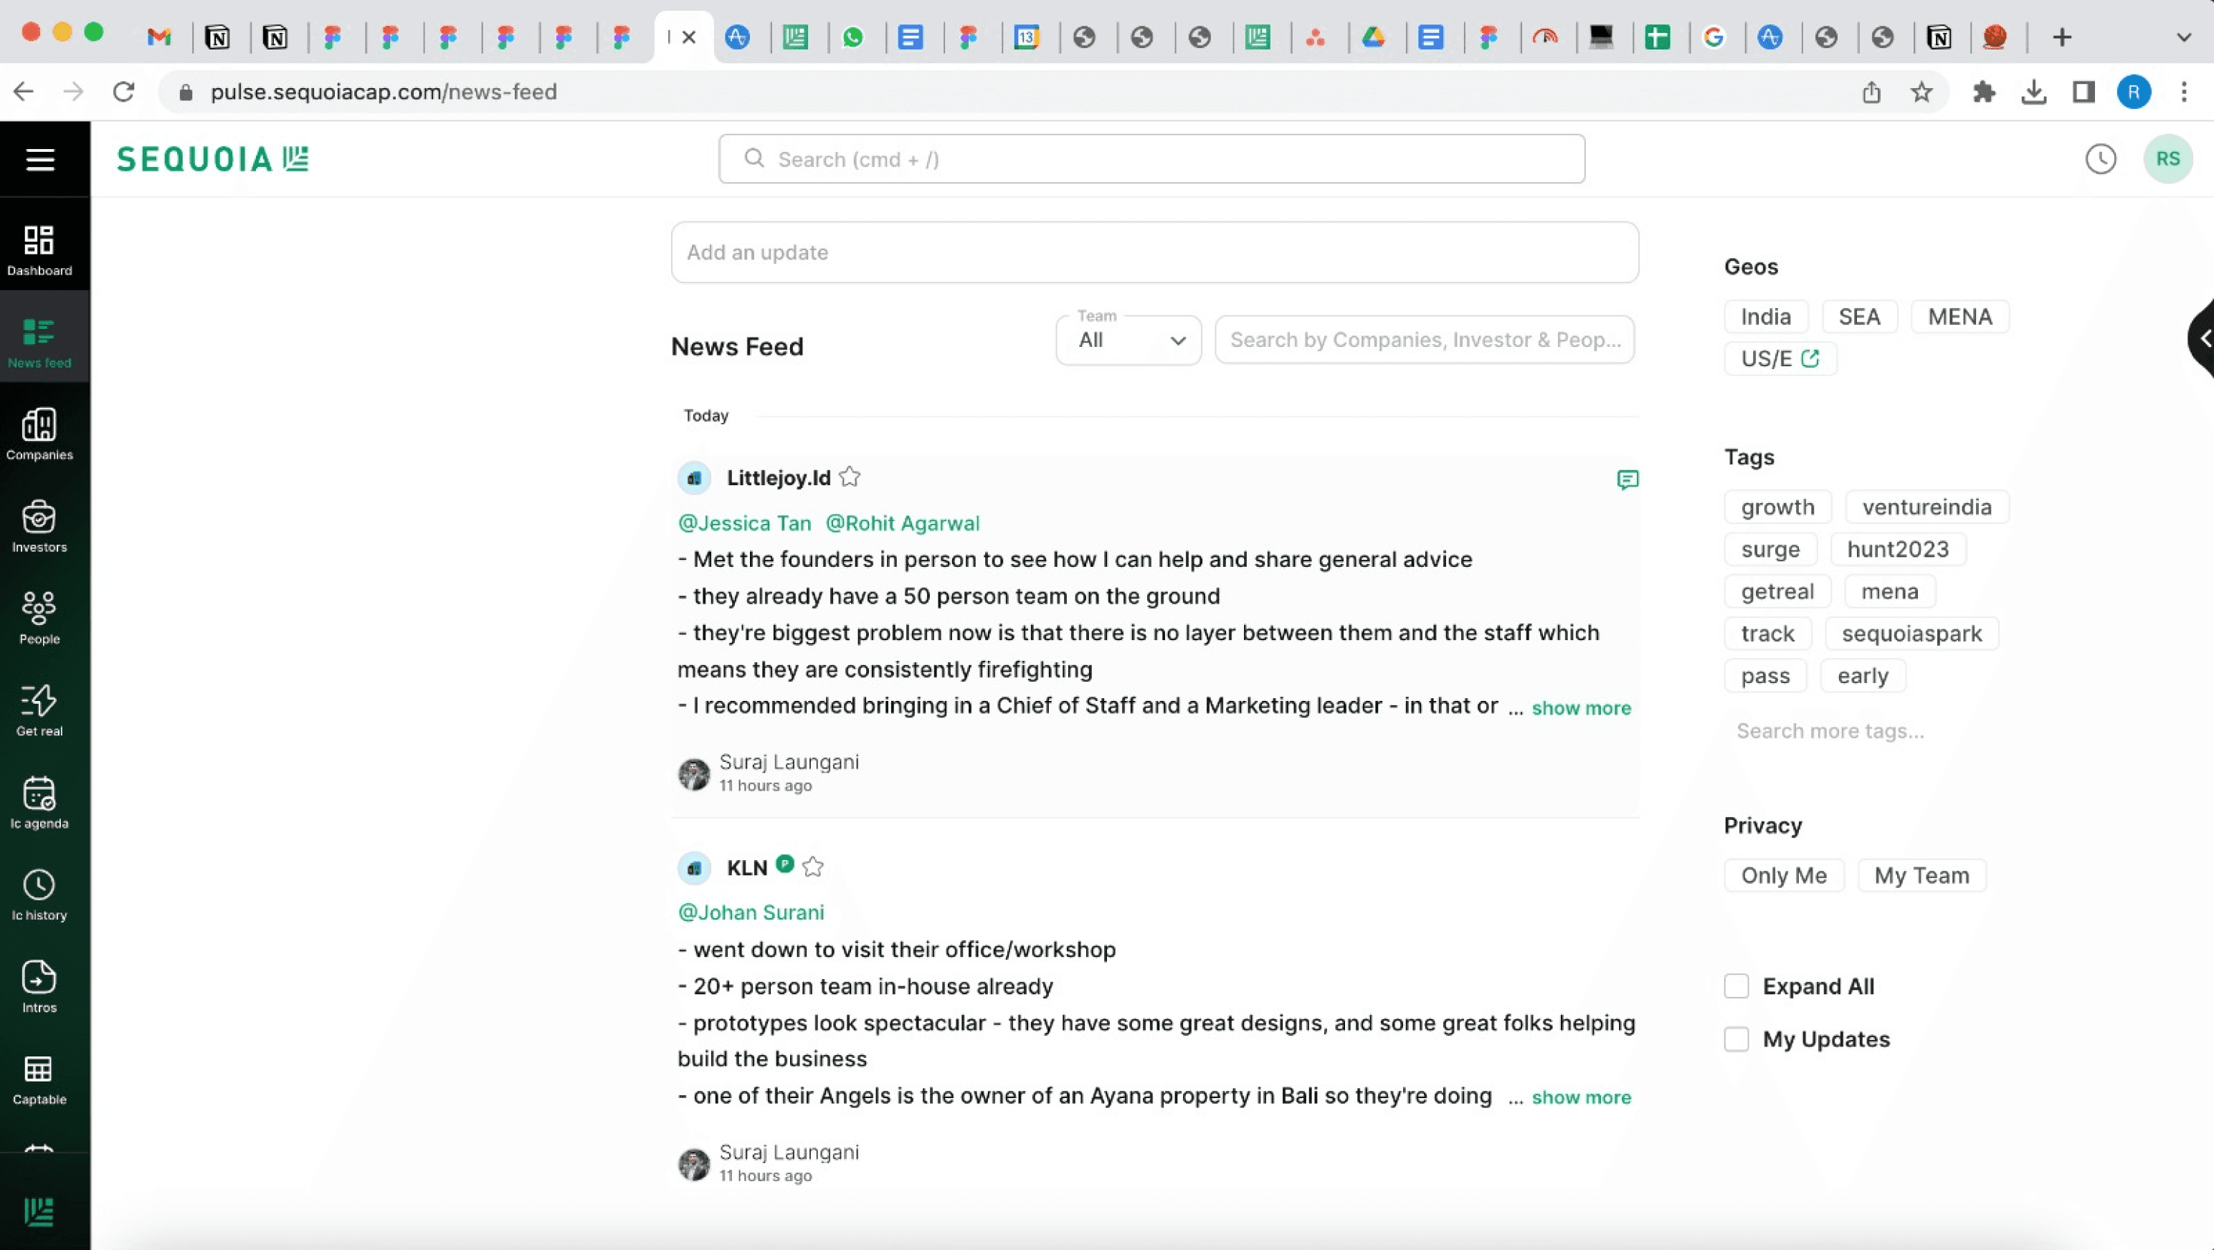Open the @Rohit Agarwal mention

903,523
